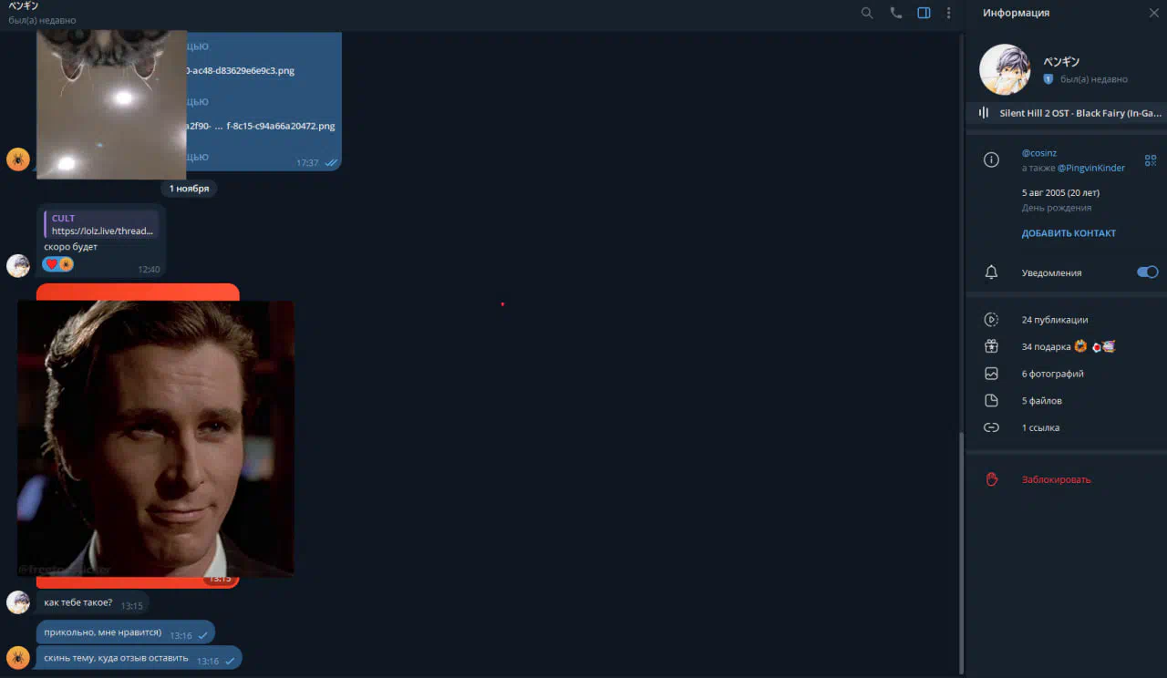Click the ДОБАВИТЬ КОНТАКТ button

click(1069, 233)
